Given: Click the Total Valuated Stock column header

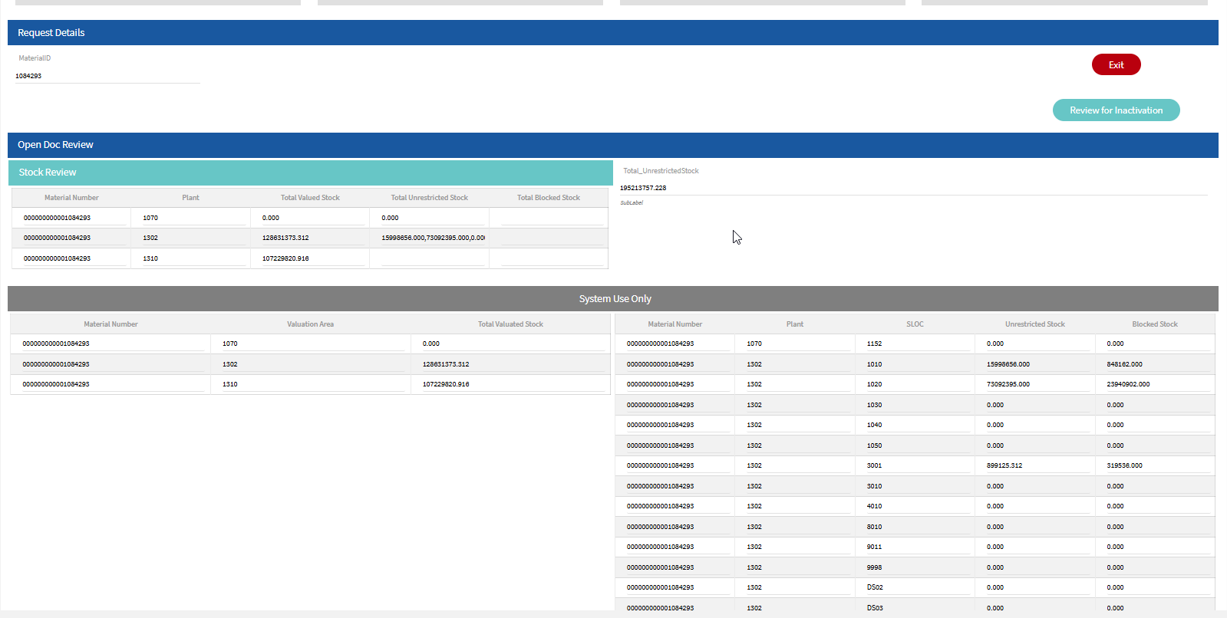Looking at the screenshot, I should coord(510,324).
